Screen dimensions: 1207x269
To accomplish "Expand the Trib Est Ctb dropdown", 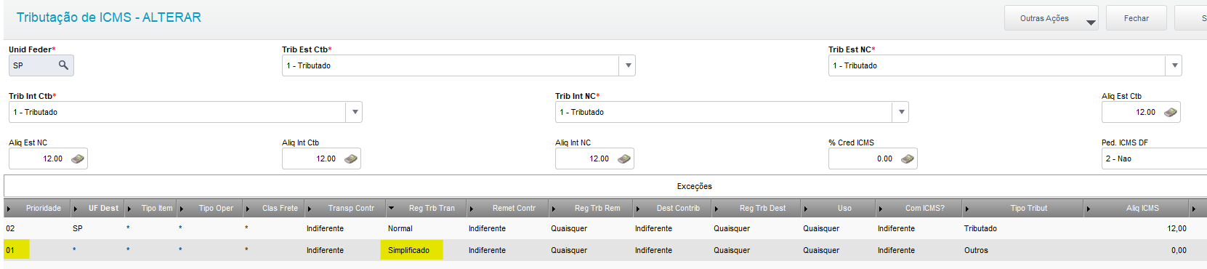I will click(628, 65).
